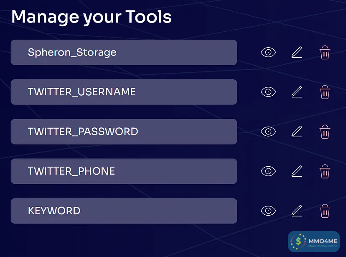Screen dimensions: 346x257
Task: Edit the TWITTER_USERNAME tool
Action: tap(296, 92)
